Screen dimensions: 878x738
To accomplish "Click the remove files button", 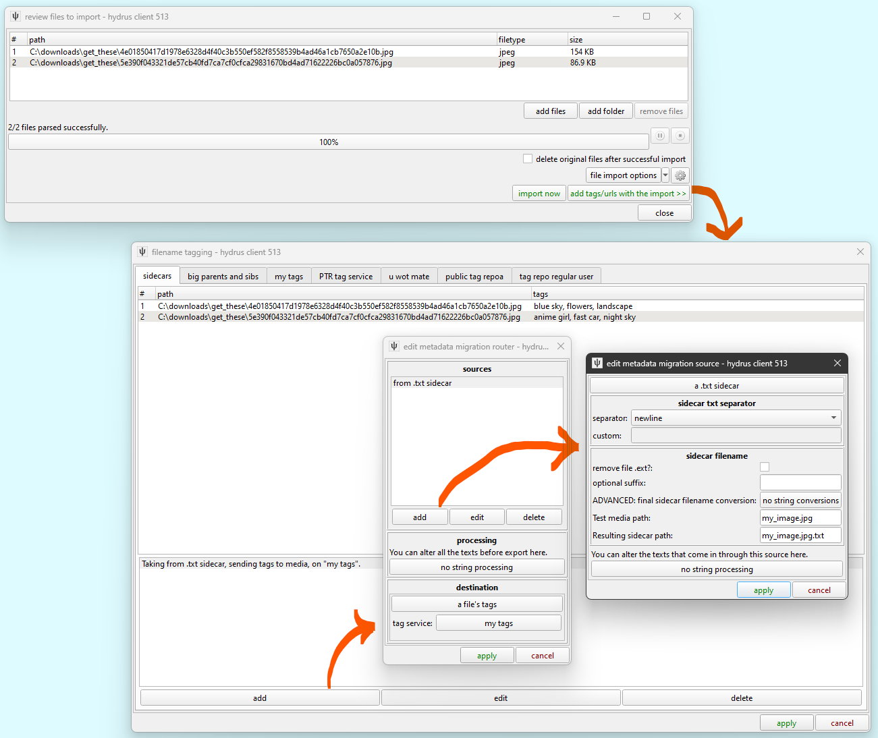I will 661,111.
